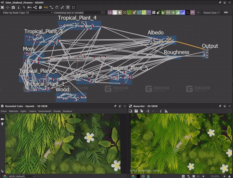Click the camera icon in 3D View sidebar
This screenshot has width=233, height=178.
pos(3,119)
